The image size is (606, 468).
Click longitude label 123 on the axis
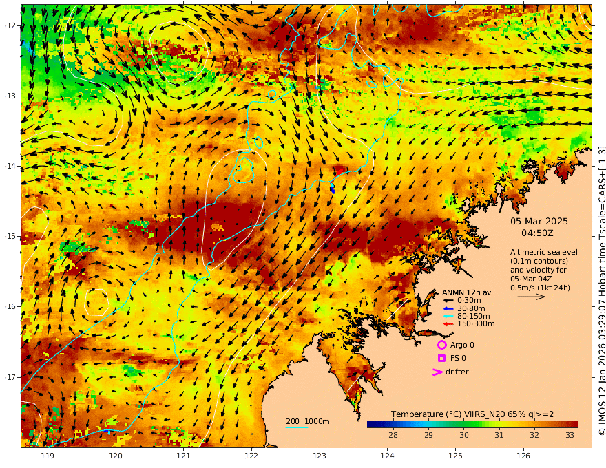click(x=320, y=456)
